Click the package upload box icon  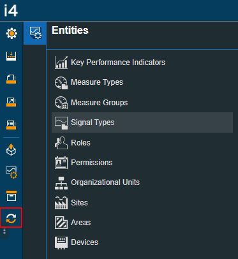click(11, 150)
